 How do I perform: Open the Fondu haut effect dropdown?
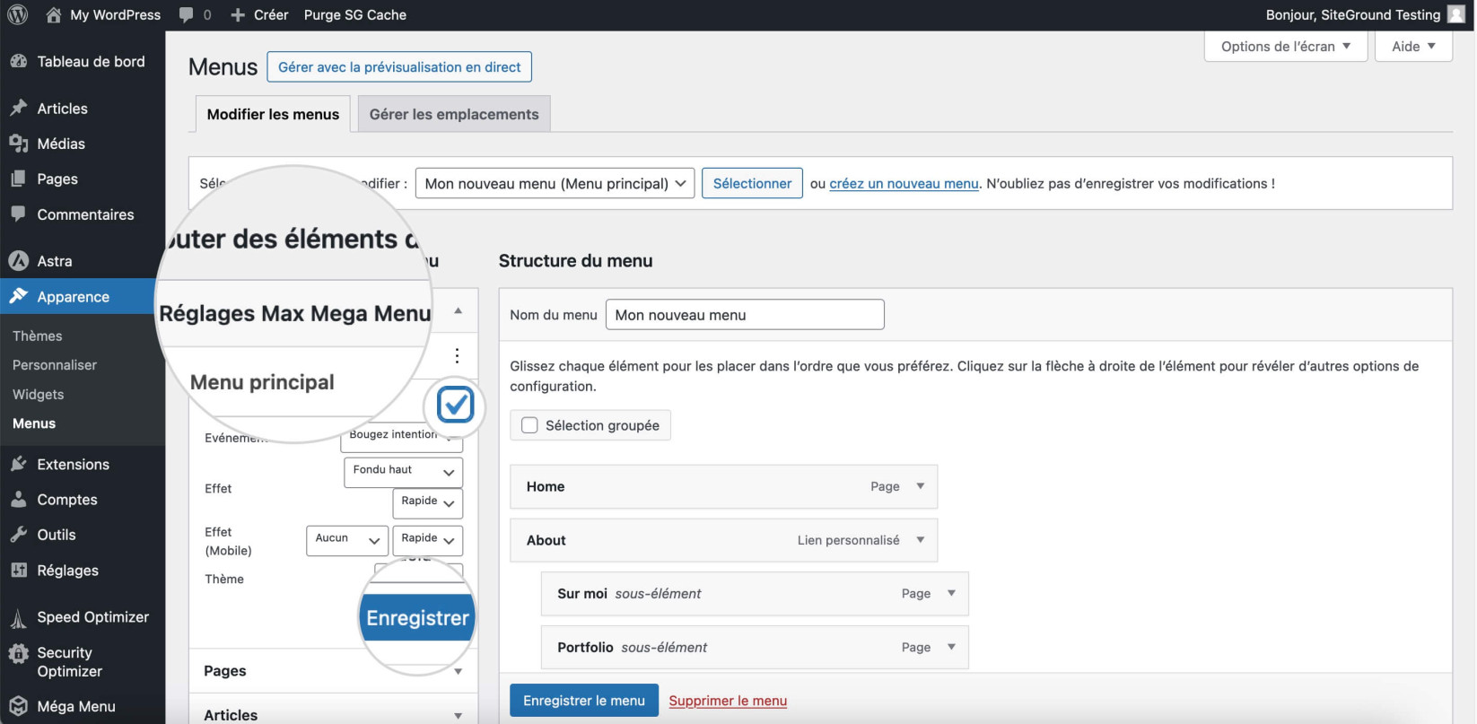tap(403, 472)
